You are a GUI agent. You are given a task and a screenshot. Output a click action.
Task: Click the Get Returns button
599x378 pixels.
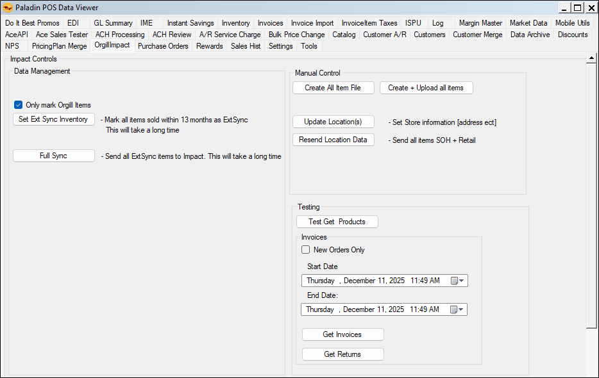[342, 354]
